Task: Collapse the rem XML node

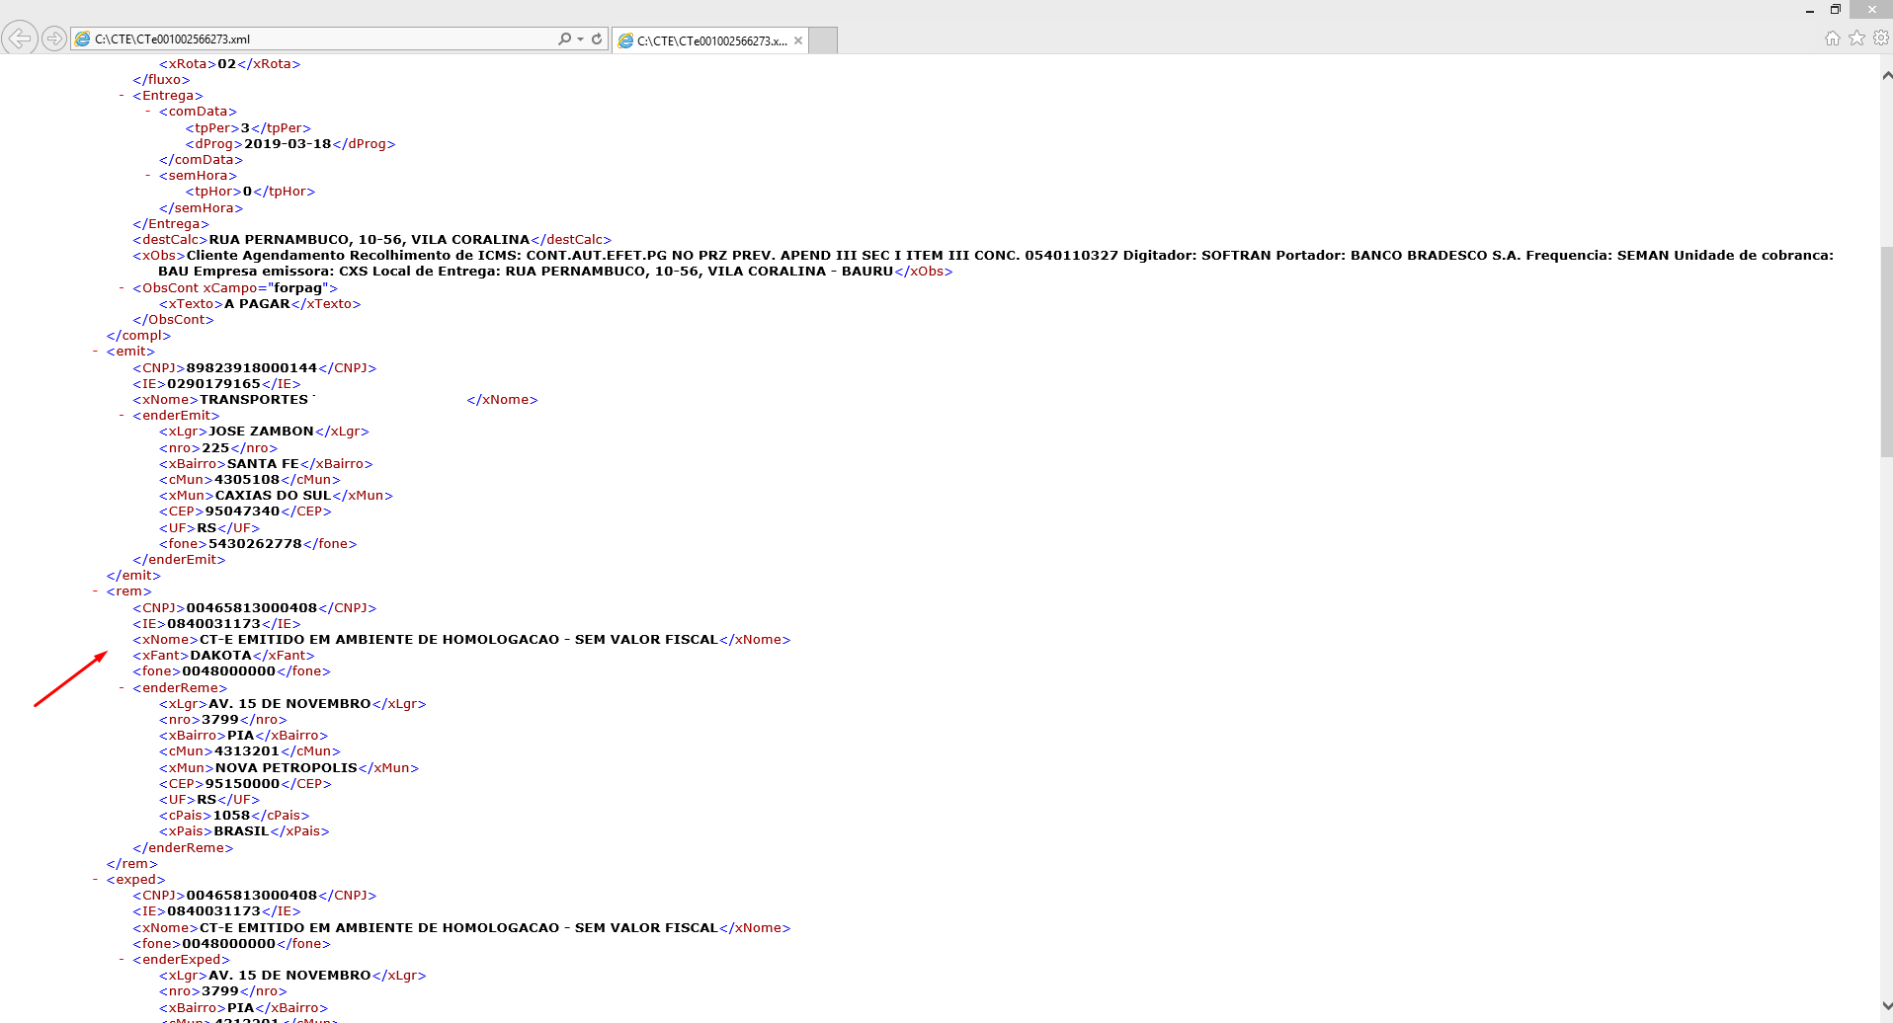Action: tap(96, 591)
